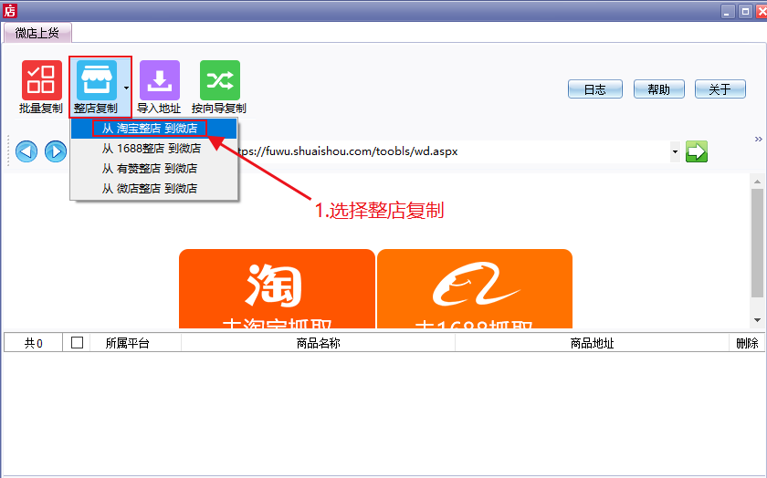Open the 关于 about button
This screenshot has width=767, height=478.
tap(720, 89)
